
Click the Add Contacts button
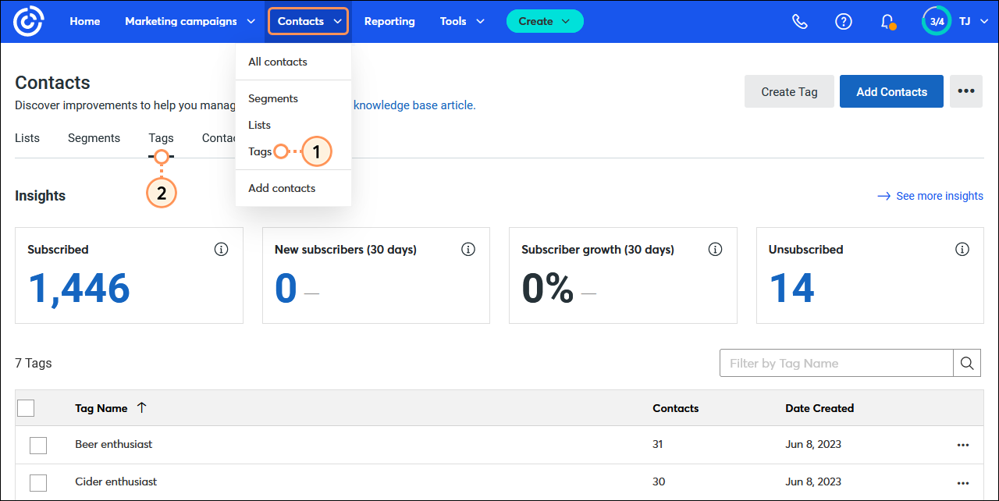(x=891, y=91)
